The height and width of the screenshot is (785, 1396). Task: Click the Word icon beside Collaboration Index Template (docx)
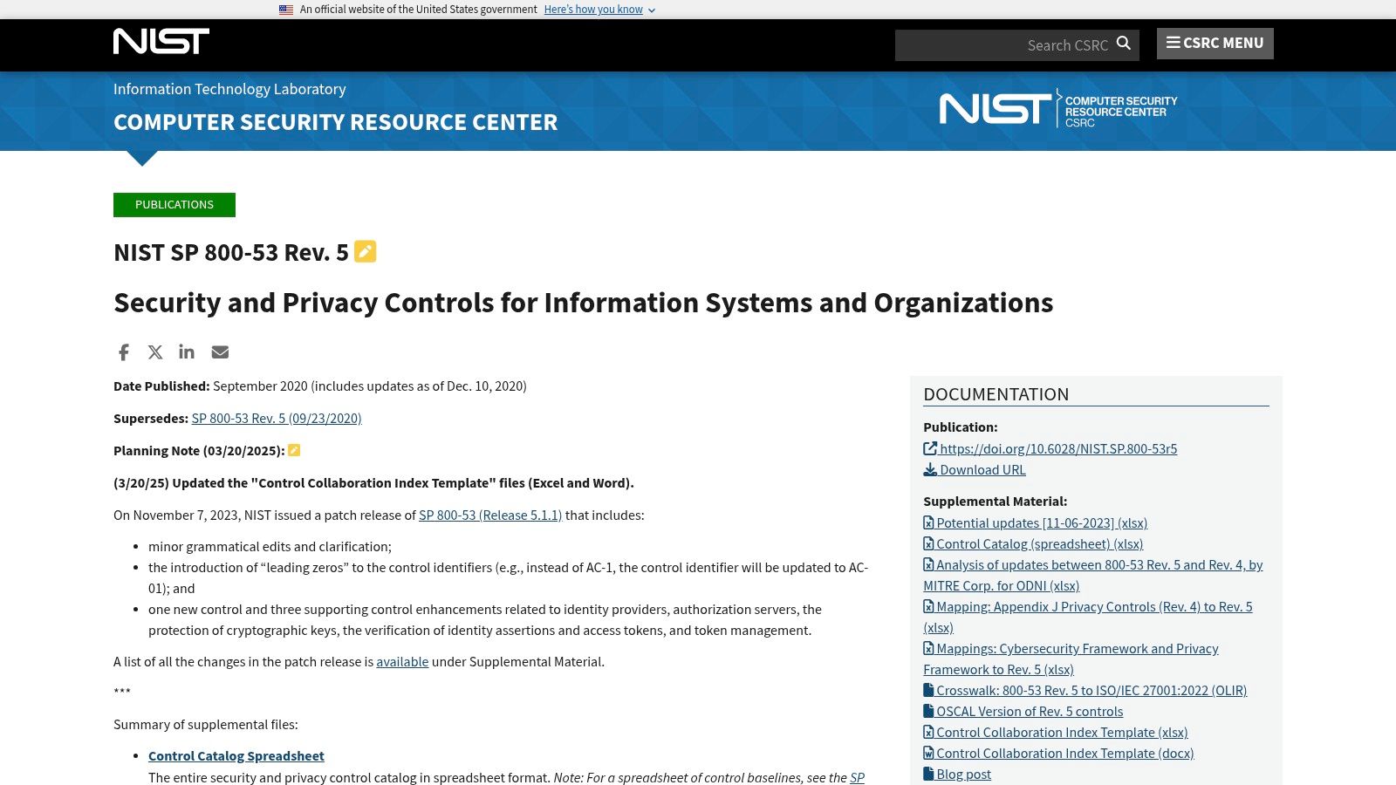click(x=928, y=753)
